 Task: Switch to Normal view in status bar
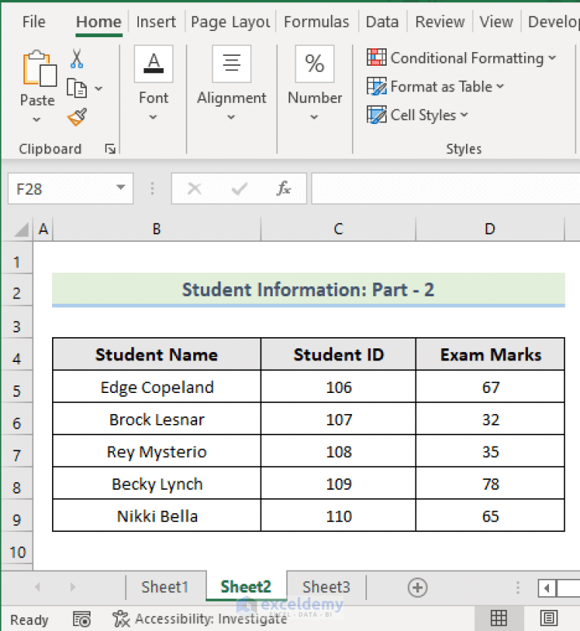click(x=498, y=619)
